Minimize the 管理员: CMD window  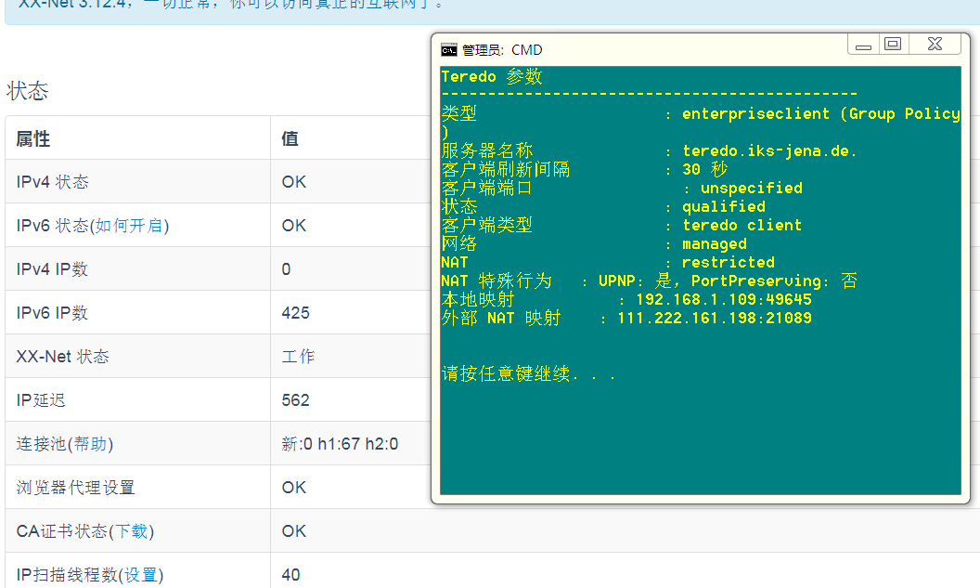point(863,44)
